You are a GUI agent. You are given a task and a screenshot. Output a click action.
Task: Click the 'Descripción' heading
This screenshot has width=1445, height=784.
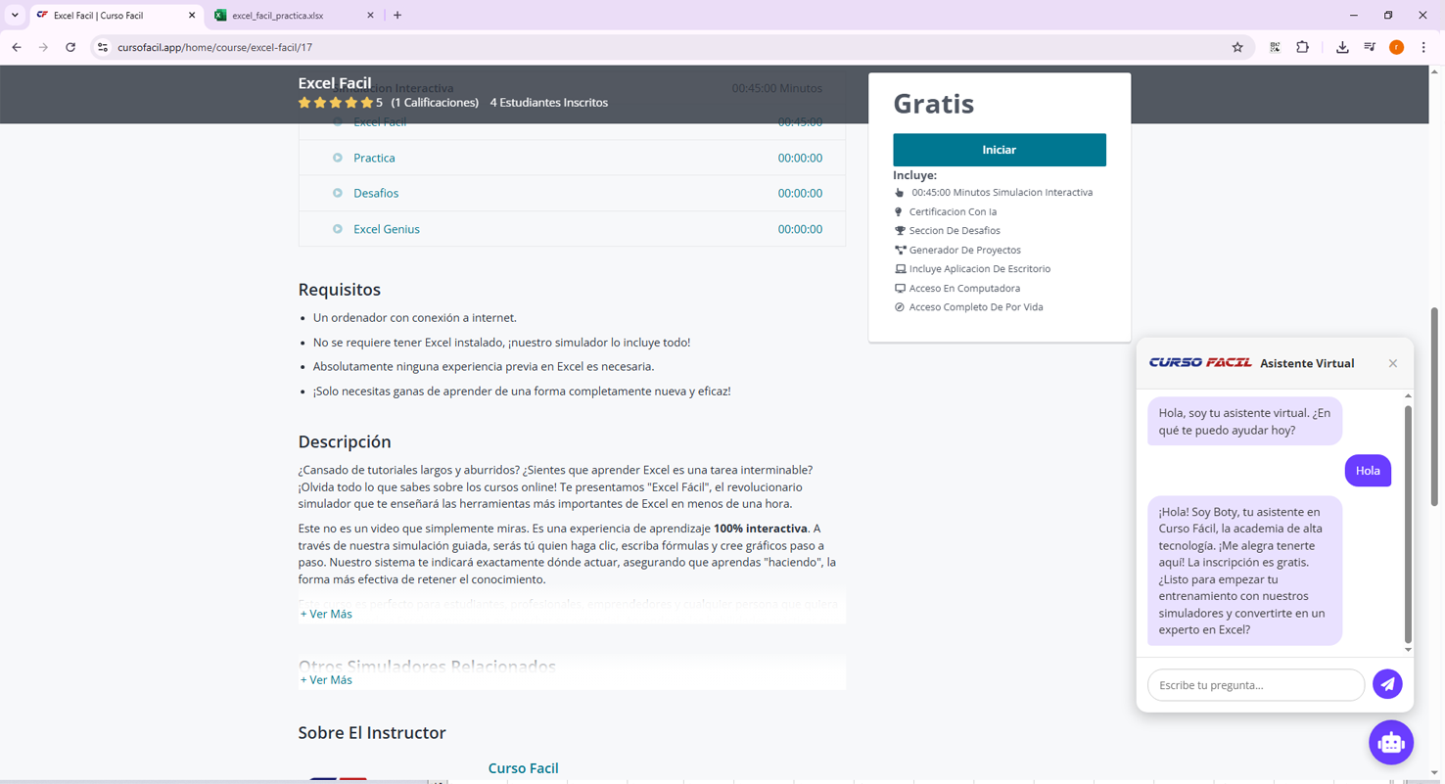pos(345,441)
